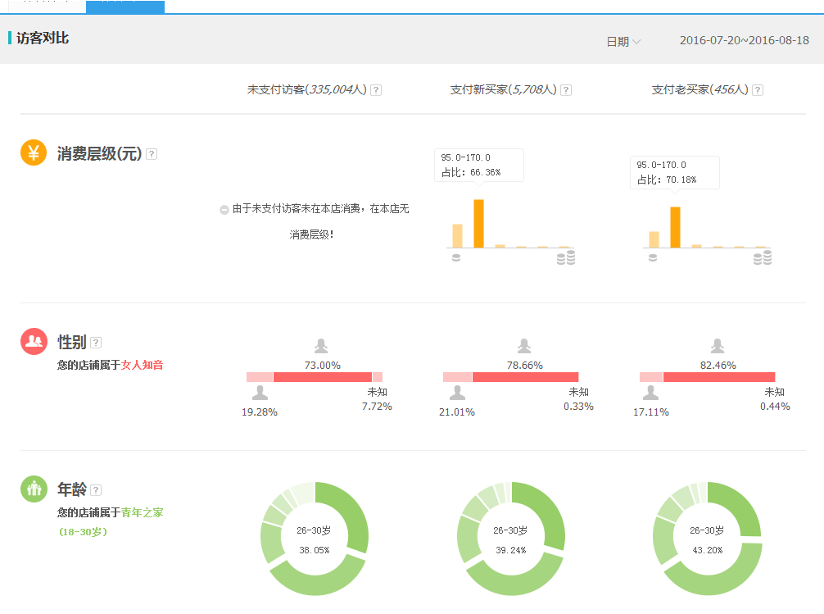Click the info icon before 由于未支付访客

pos(224,209)
